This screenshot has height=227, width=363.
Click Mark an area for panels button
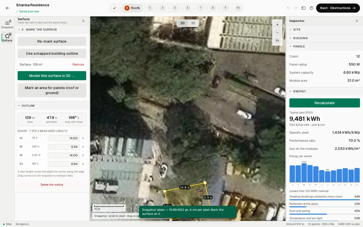52,90
